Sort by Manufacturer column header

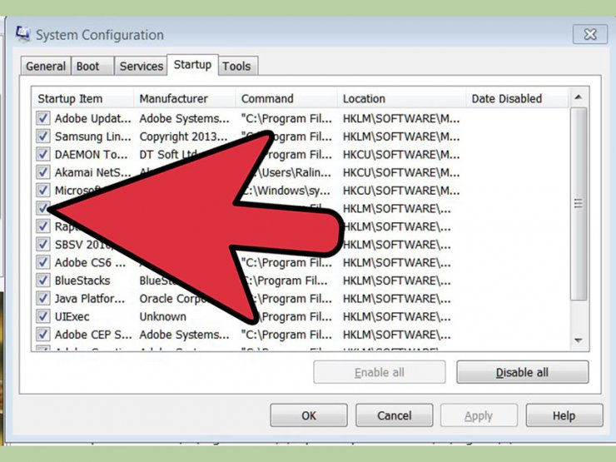tap(185, 98)
